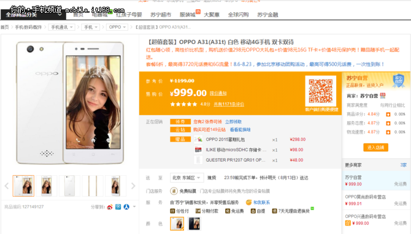The image size is (411, 234).
Task: Expand more share options arrow
Action: coord(134,207)
